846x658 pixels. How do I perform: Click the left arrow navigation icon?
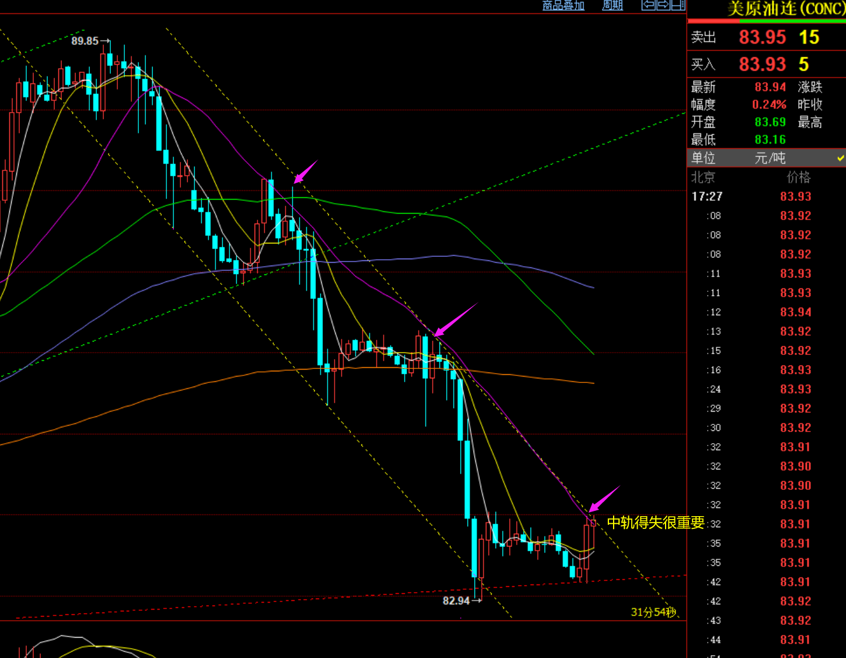click(x=648, y=5)
